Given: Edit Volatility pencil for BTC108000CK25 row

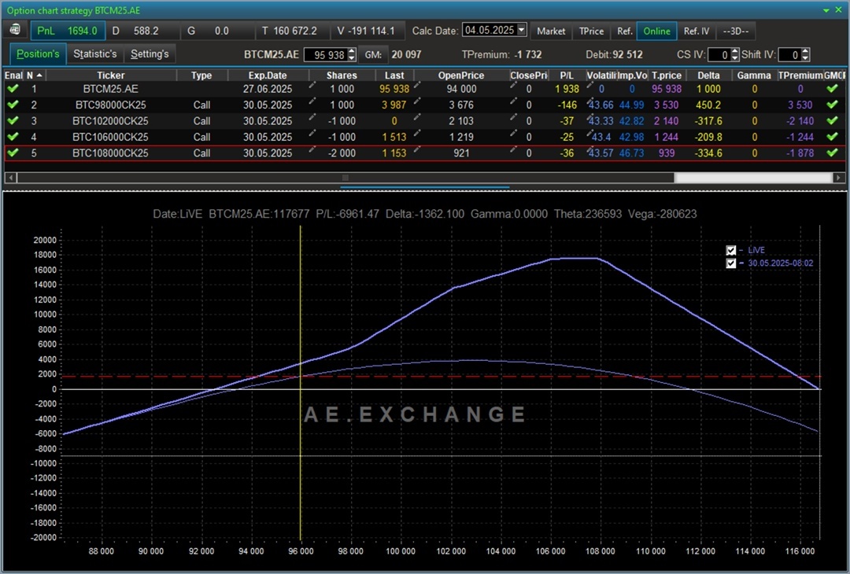Looking at the screenshot, I should 590,149.
